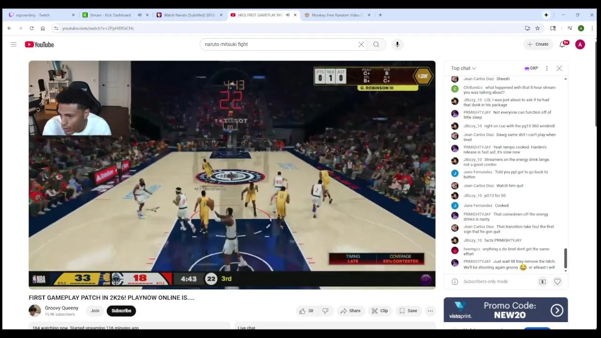Open subscribers-only mode info icon
601x338 pixels.
coord(455,282)
